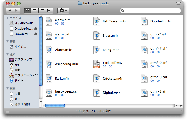187x120 pixels.
Task: Click the horizontal scrollbar thumb
Action: pos(55,106)
